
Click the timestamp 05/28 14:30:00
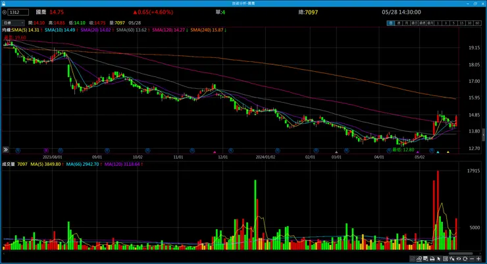(x=401, y=12)
